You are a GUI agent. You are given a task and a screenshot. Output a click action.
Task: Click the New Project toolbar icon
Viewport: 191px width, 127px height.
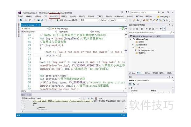click(30, 20)
